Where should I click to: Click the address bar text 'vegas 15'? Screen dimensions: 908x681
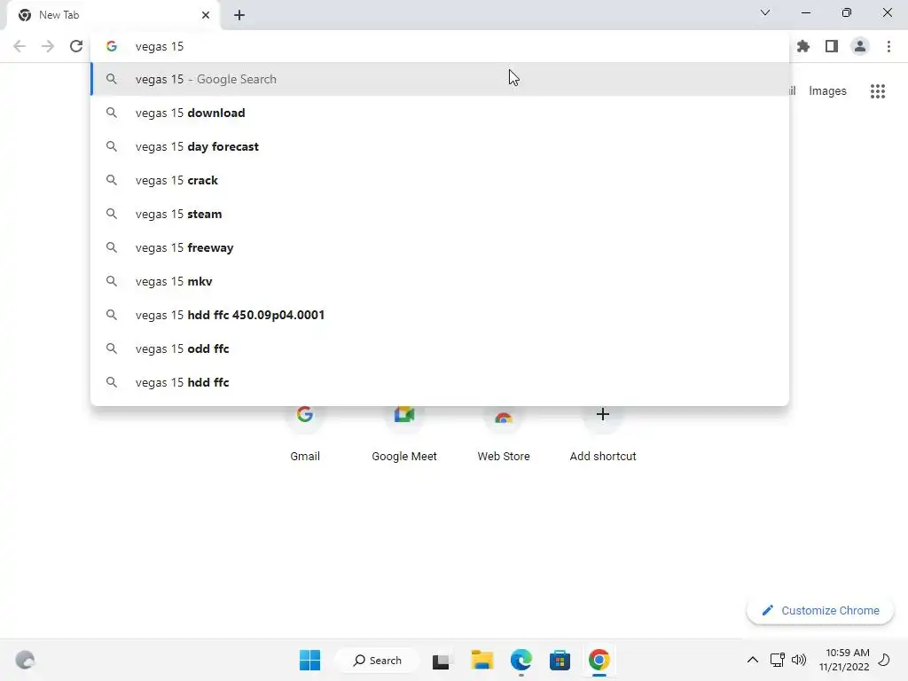[x=160, y=46]
